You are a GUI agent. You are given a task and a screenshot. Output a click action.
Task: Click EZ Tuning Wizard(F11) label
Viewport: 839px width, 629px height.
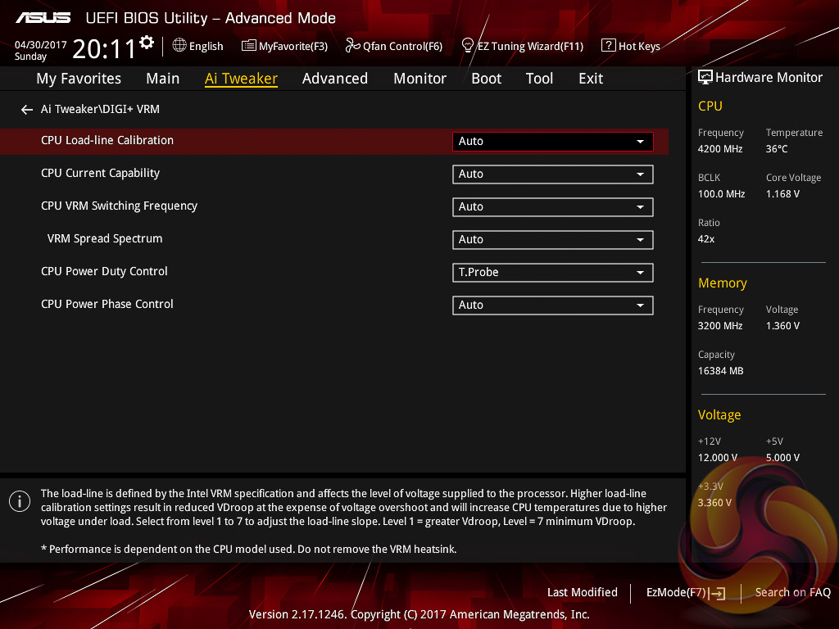coord(530,46)
